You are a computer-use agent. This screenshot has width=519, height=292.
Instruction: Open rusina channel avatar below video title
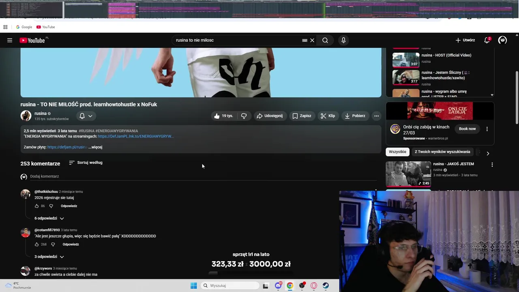(x=26, y=116)
